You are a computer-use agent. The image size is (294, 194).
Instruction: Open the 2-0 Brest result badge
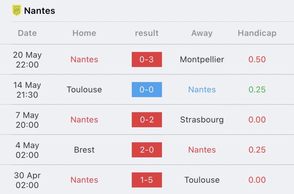tap(147, 150)
